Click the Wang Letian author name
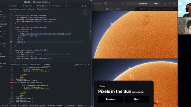 (138, 92)
